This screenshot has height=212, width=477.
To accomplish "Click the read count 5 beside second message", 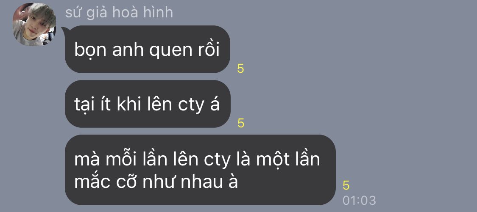I will [241, 123].
